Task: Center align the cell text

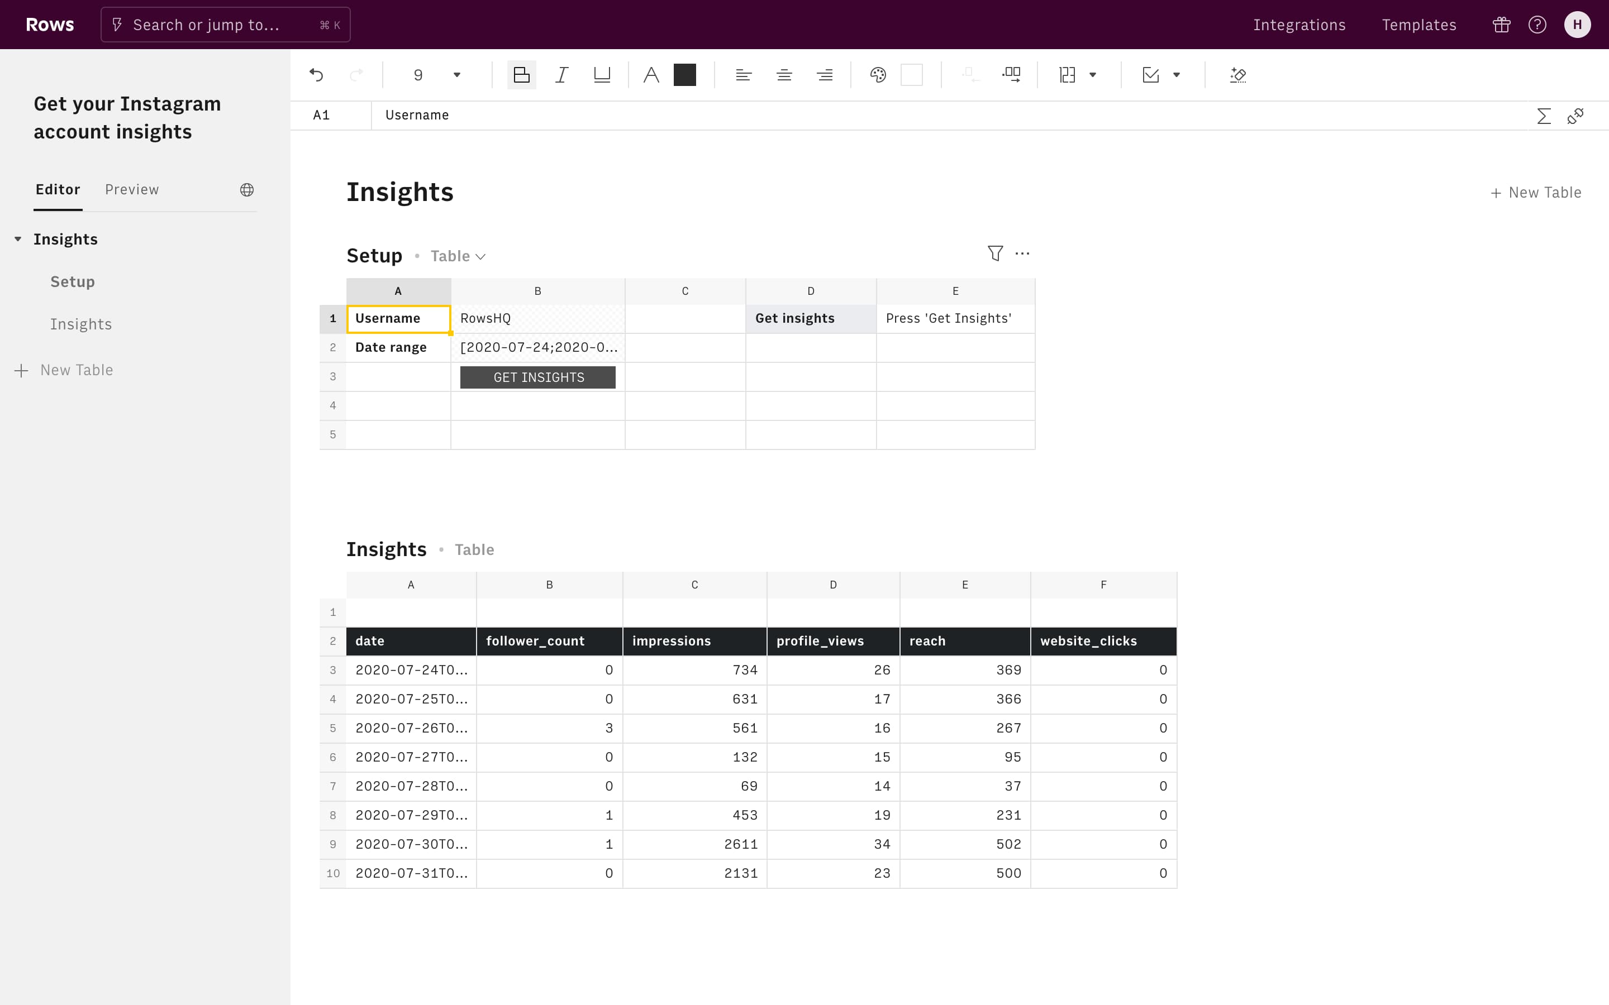Action: (784, 75)
